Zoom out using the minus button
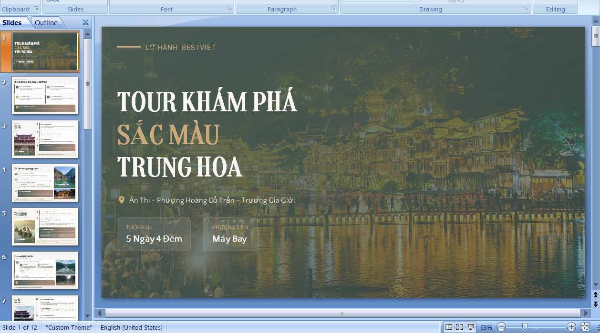 coord(502,327)
